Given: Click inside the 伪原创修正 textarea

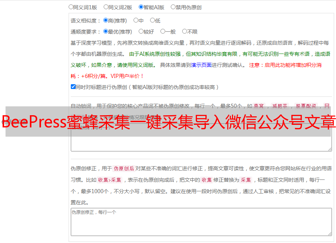Looking at the screenshot, I should point(201,222).
